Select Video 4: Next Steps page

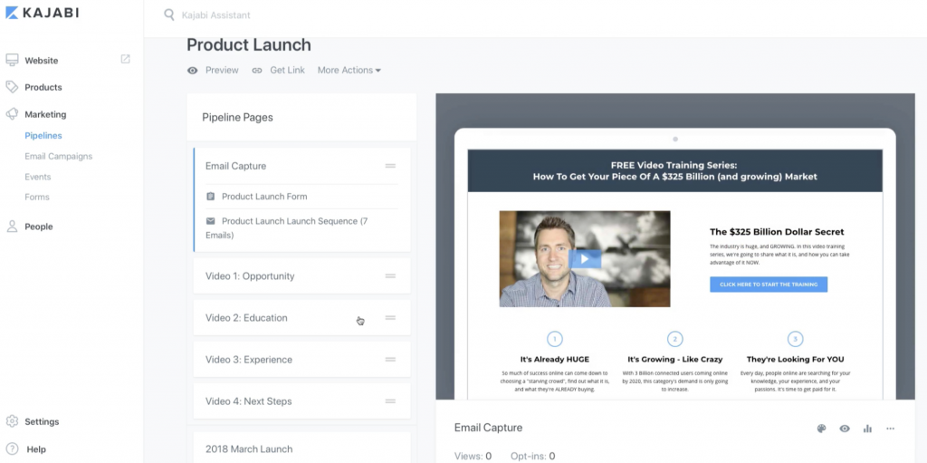(302, 400)
